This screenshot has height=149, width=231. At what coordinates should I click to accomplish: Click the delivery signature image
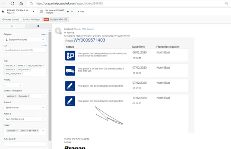click(x=109, y=115)
